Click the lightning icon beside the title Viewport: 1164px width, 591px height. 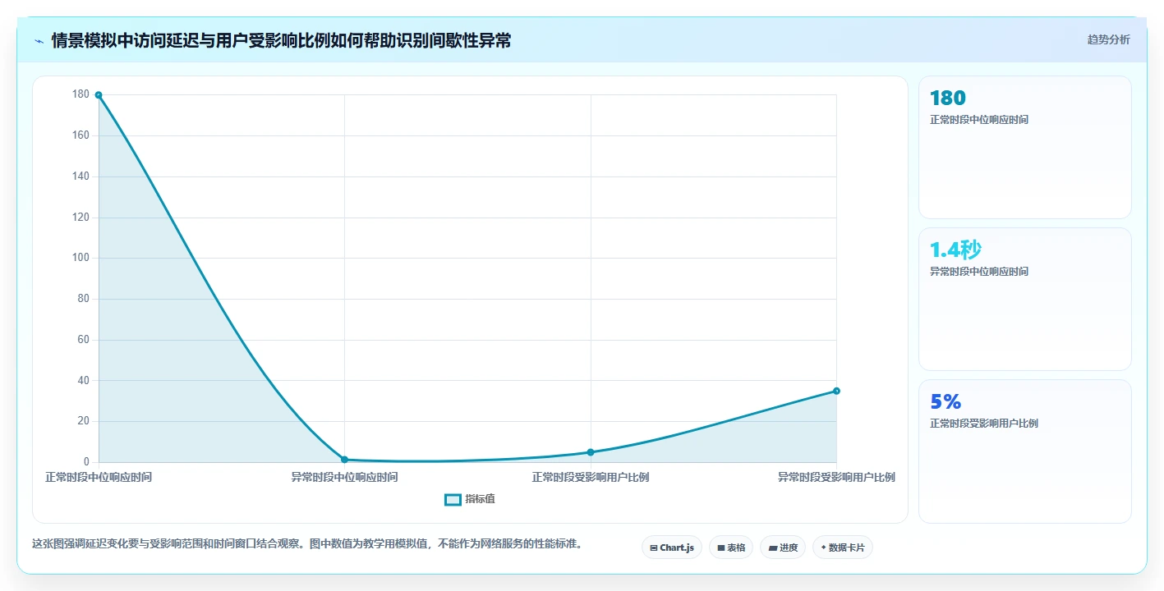coord(39,40)
